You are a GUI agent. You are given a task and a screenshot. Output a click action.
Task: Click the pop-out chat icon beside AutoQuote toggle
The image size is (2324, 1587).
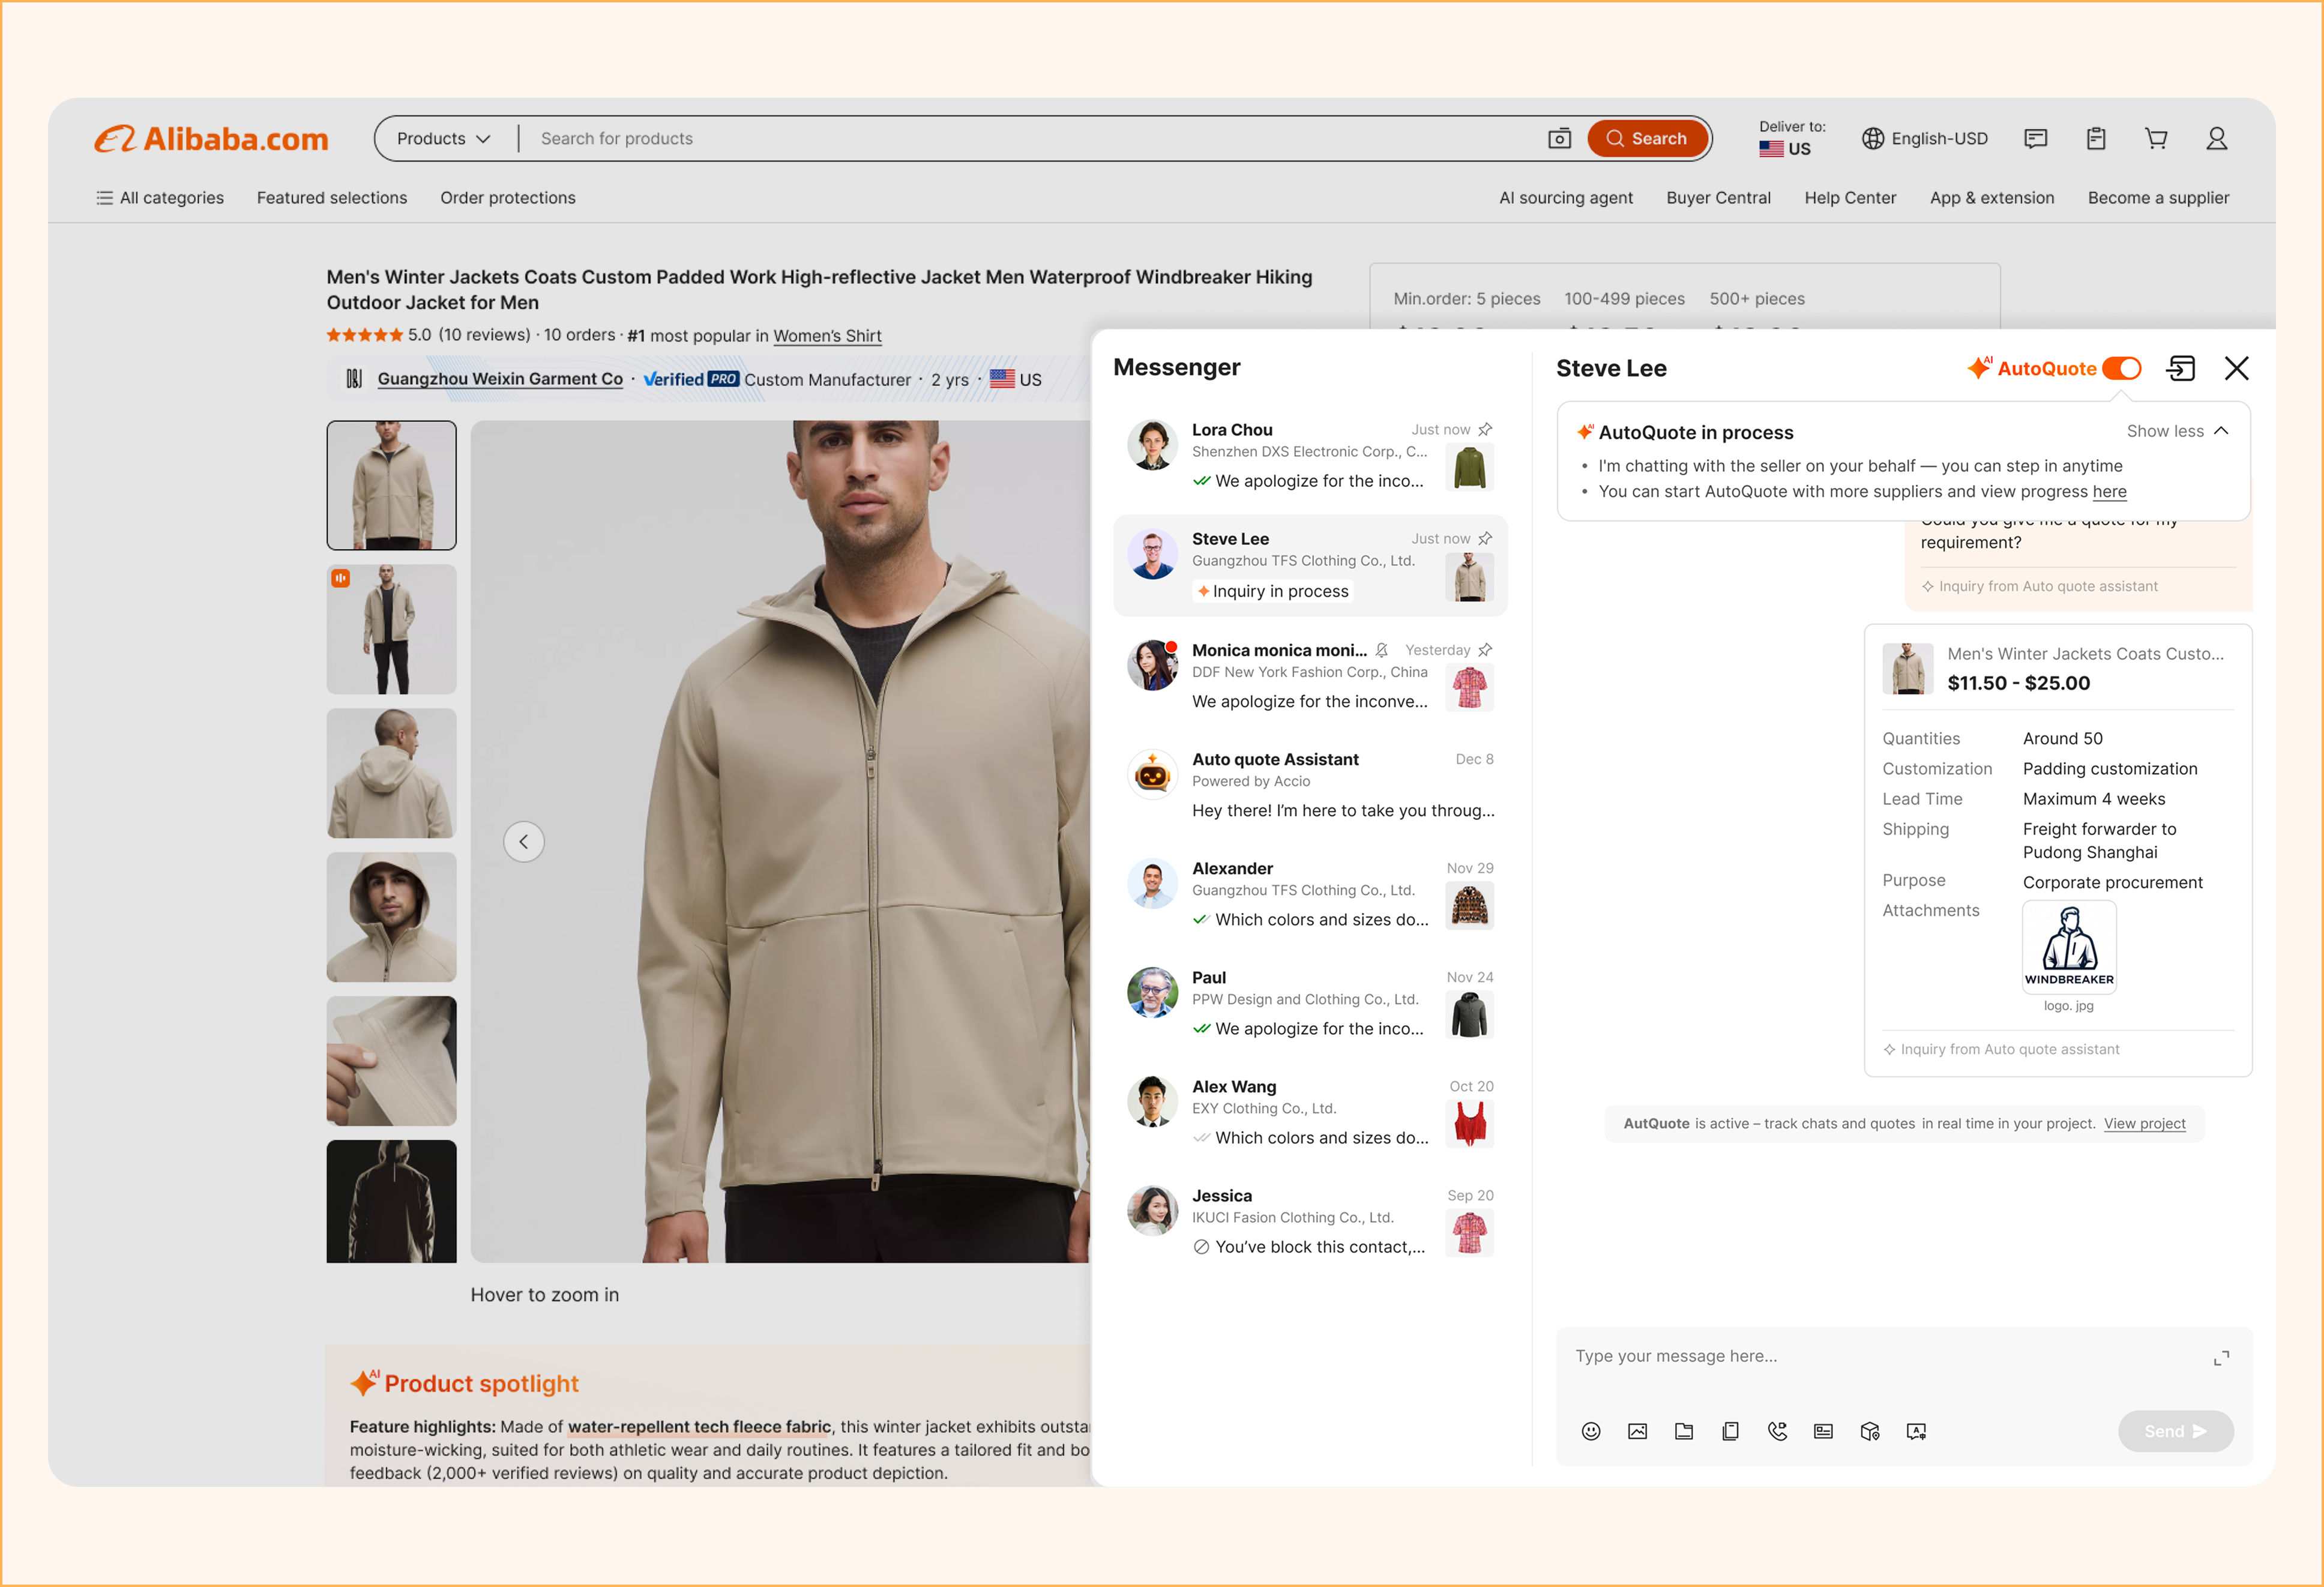[2181, 368]
